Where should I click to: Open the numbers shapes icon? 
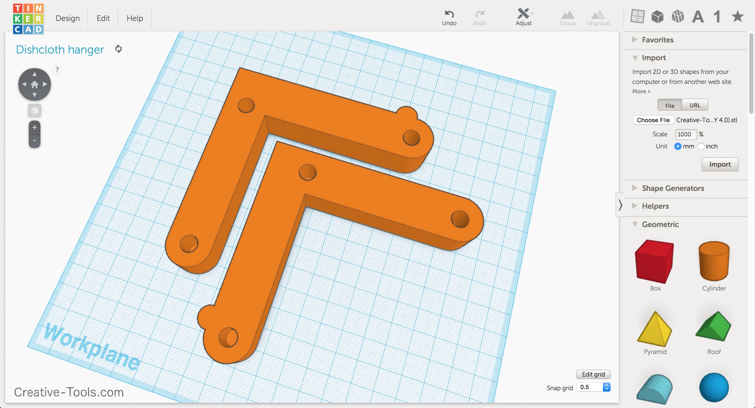pos(717,17)
